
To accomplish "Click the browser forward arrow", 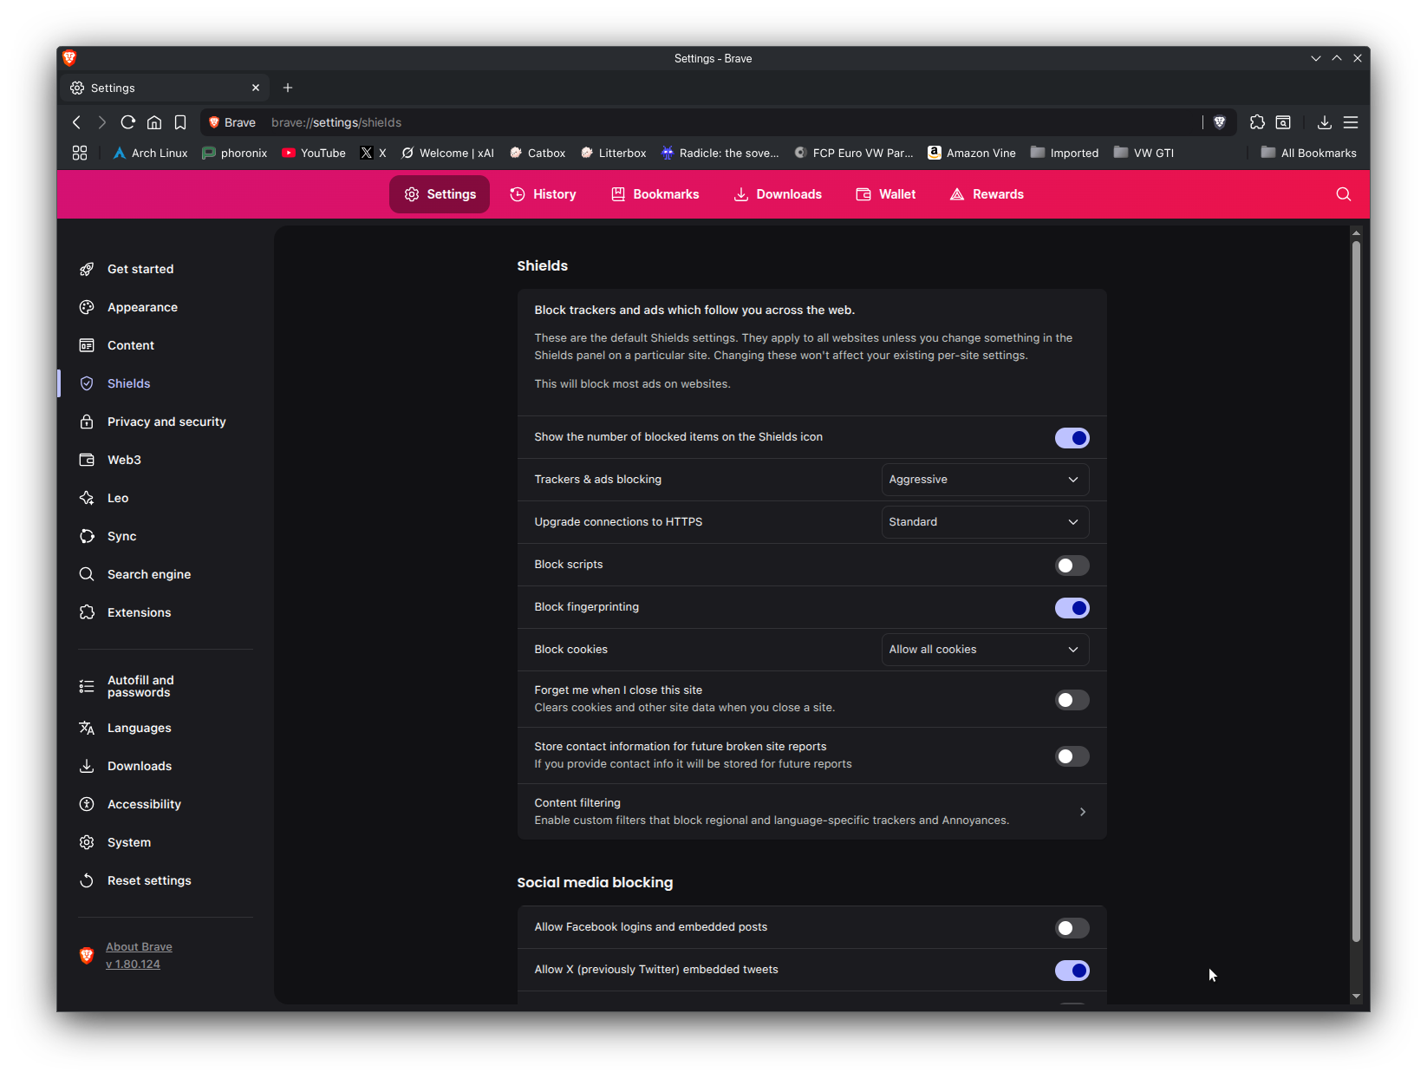I will [102, 122].
